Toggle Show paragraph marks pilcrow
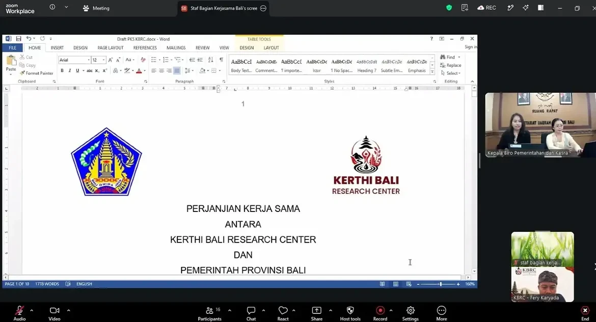 221,60
